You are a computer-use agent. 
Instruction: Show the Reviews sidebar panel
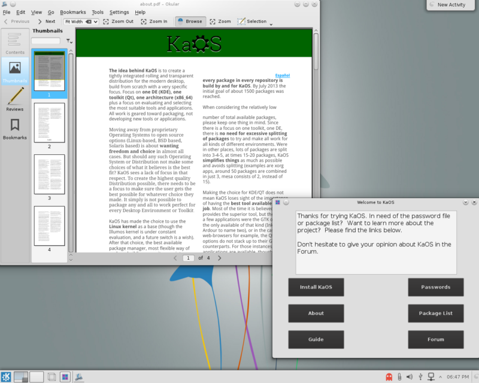coord(14,99)
